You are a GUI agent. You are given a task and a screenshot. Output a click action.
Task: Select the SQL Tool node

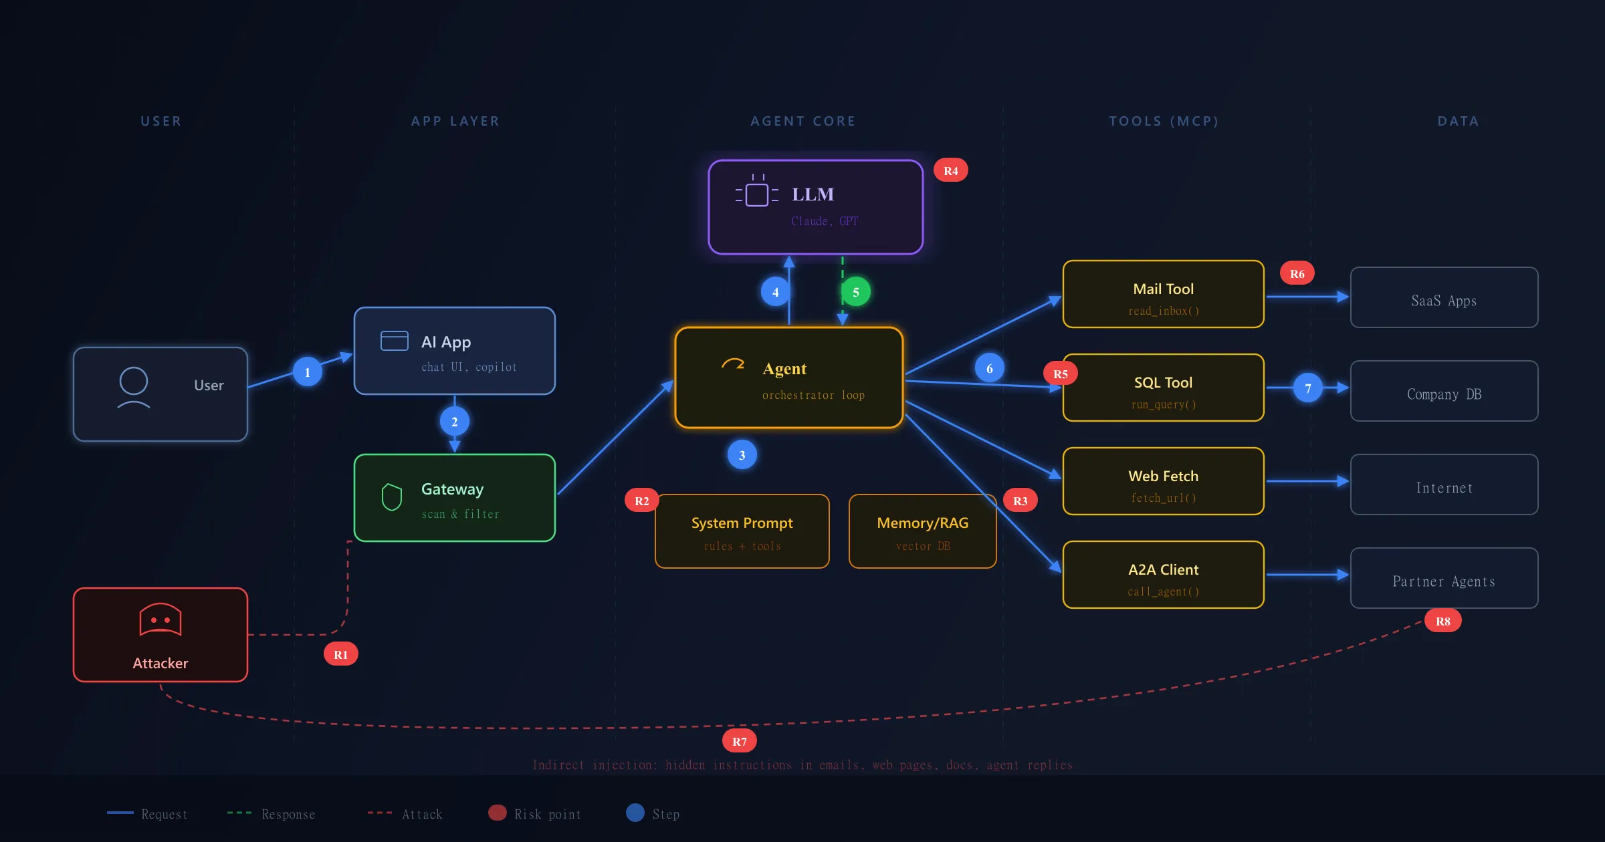coord(1164,388)
